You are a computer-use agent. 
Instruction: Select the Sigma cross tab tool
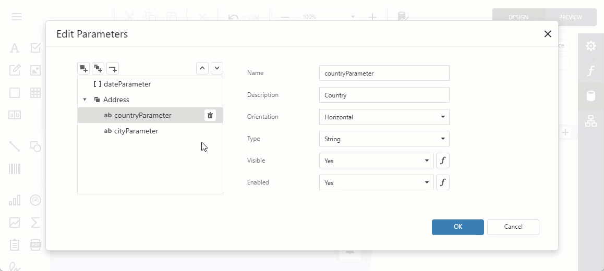(x=35, y=222)
